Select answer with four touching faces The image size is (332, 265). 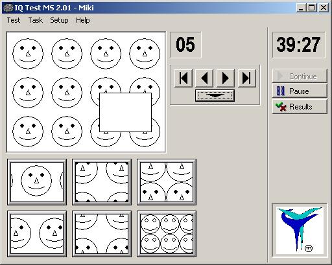click(x=167, y=182)
